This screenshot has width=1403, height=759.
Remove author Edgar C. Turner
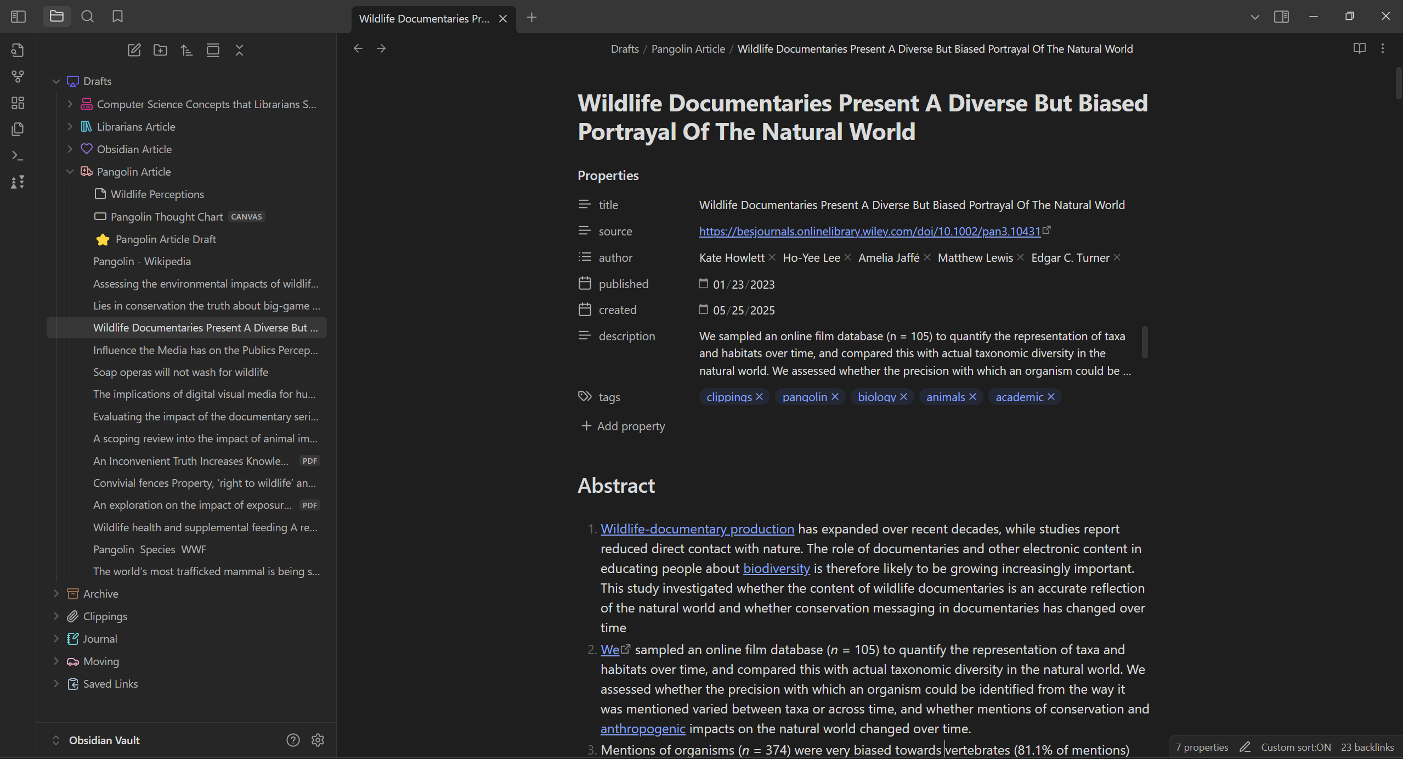point(1117,257)
